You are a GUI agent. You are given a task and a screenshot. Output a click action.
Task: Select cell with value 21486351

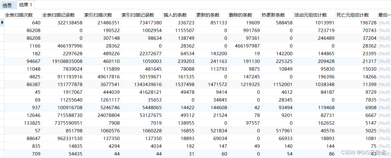[x=102, y=23]
